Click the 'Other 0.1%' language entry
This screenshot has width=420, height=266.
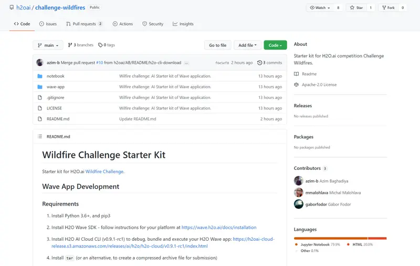pos(307,251)
